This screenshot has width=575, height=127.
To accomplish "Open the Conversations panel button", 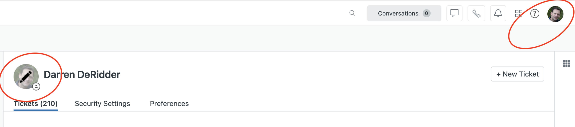I will [404, 13].
